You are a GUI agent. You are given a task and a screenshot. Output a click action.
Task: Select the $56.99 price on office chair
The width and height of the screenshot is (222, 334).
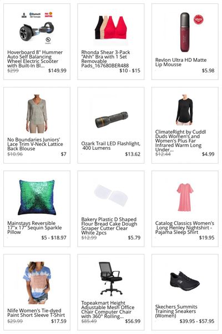pos(133,321)
